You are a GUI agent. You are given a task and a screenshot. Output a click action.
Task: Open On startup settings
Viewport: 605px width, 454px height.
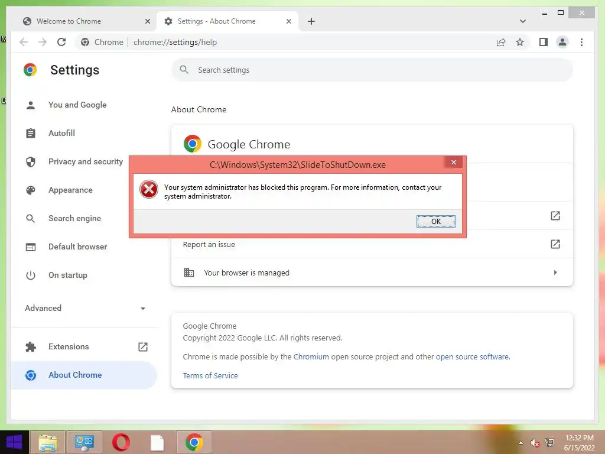[68, 275]
